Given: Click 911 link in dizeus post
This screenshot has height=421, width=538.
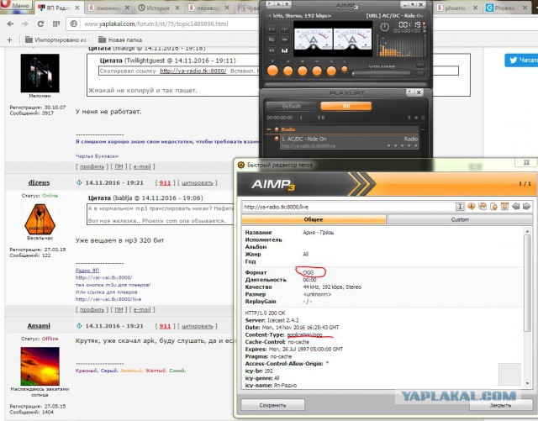Looking at the screenshot, I should pos(165,182).
